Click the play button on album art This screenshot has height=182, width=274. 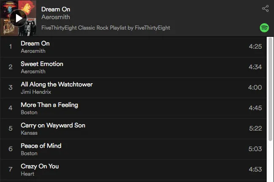pyautogui.click(x=19, y=18)
